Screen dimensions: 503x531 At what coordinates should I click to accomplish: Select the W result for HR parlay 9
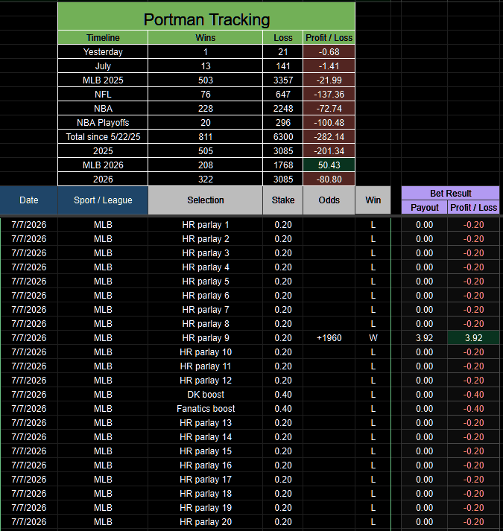point(373,338)
